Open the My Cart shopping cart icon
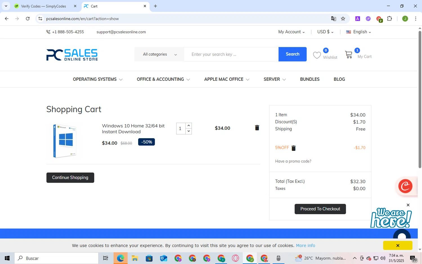The height and width of the screenshot is (264, 422). [349, 54]
